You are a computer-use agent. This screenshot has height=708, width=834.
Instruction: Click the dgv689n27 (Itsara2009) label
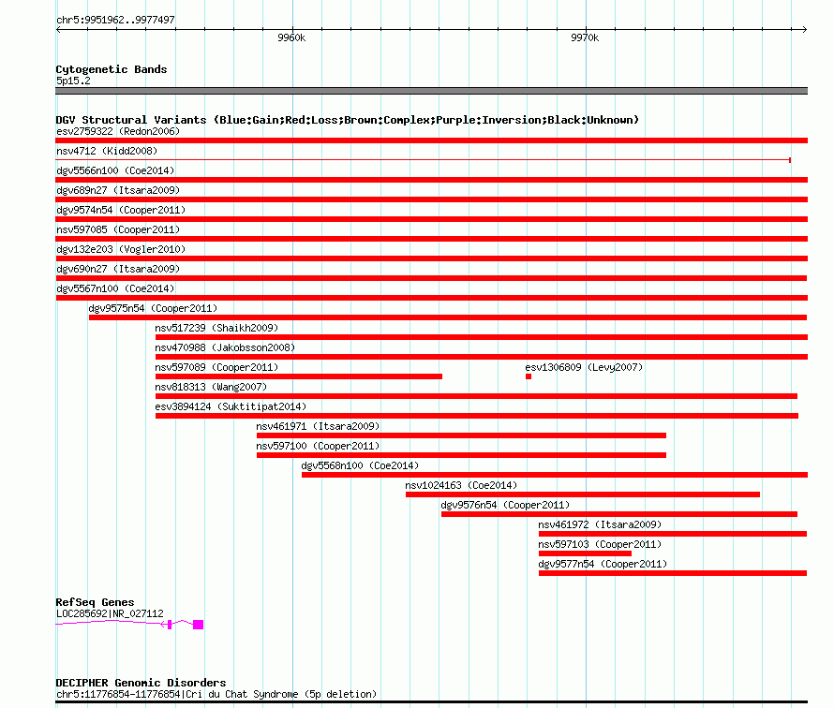click(118, 190)
